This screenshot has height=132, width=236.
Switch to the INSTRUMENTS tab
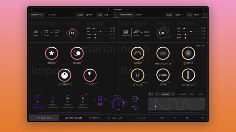(x=73, y=118)
